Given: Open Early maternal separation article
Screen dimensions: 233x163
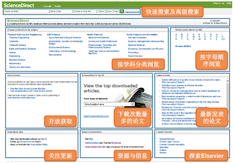Looking at the screenshot, I should click(x=192, y=96).
